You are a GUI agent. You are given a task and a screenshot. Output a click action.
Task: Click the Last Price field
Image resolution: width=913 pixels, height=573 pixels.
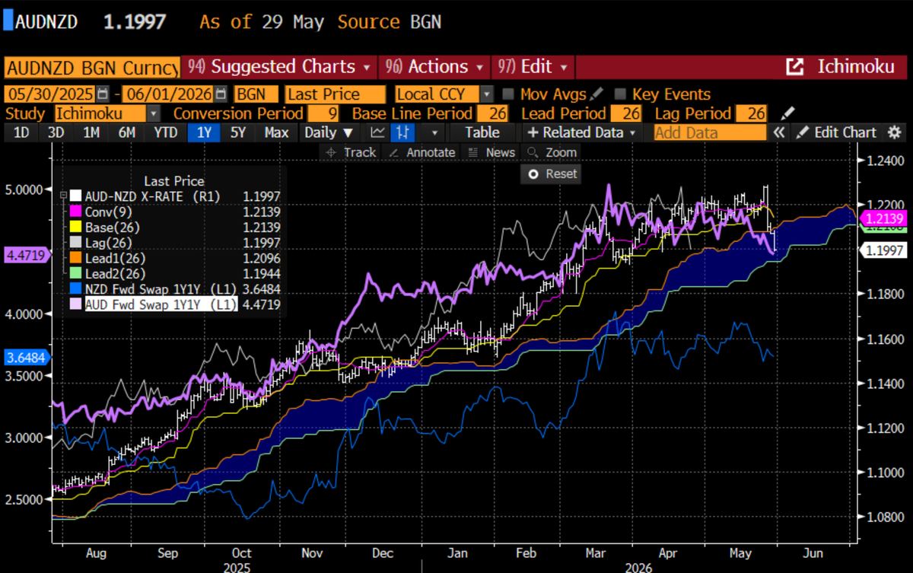(x=336, y=94)
